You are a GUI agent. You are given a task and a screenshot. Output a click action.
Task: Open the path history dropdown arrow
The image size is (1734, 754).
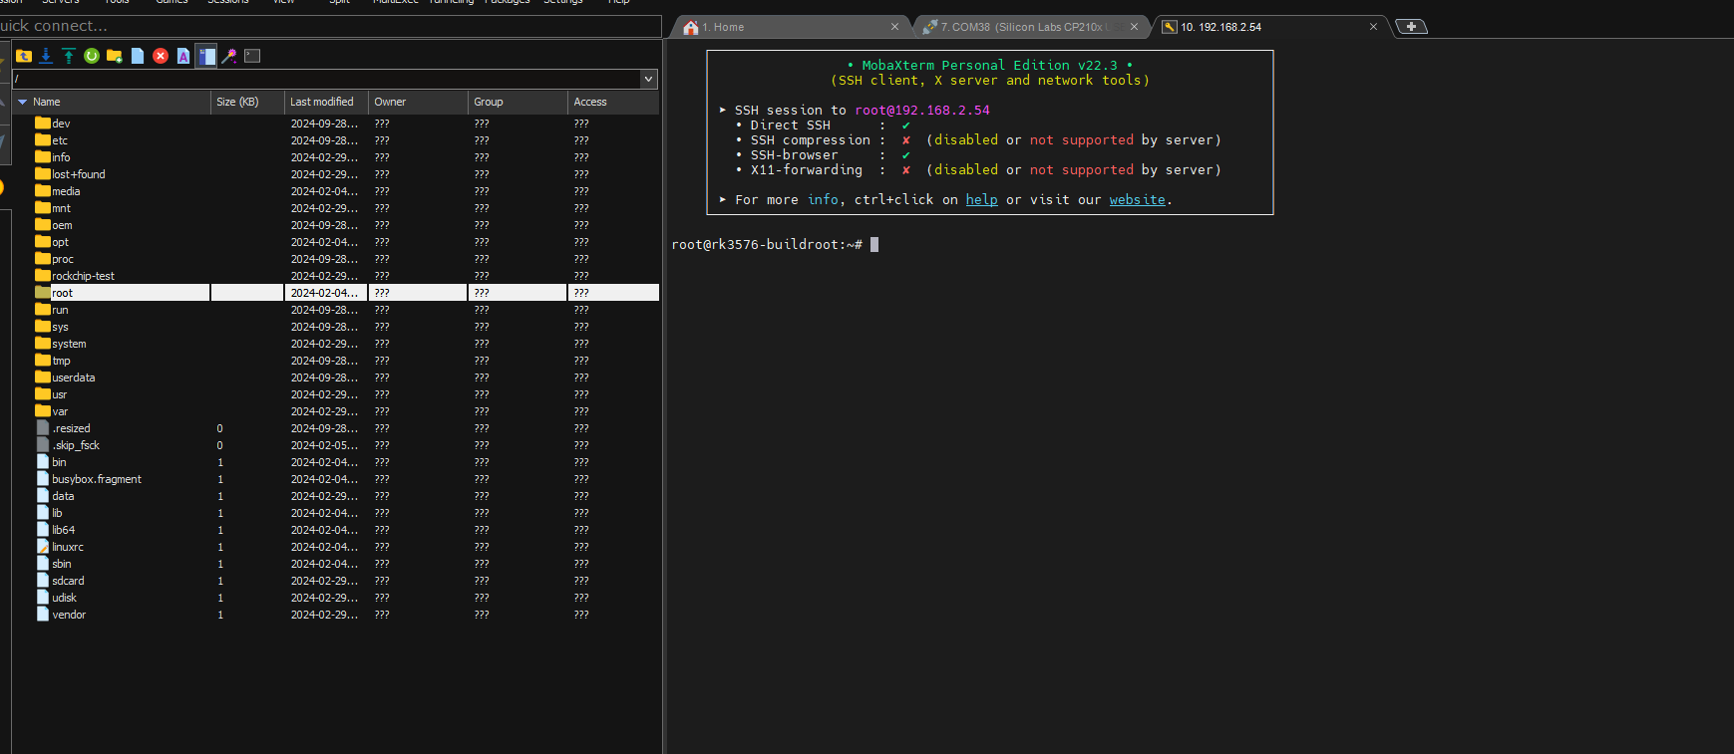[x=649, y=79]
